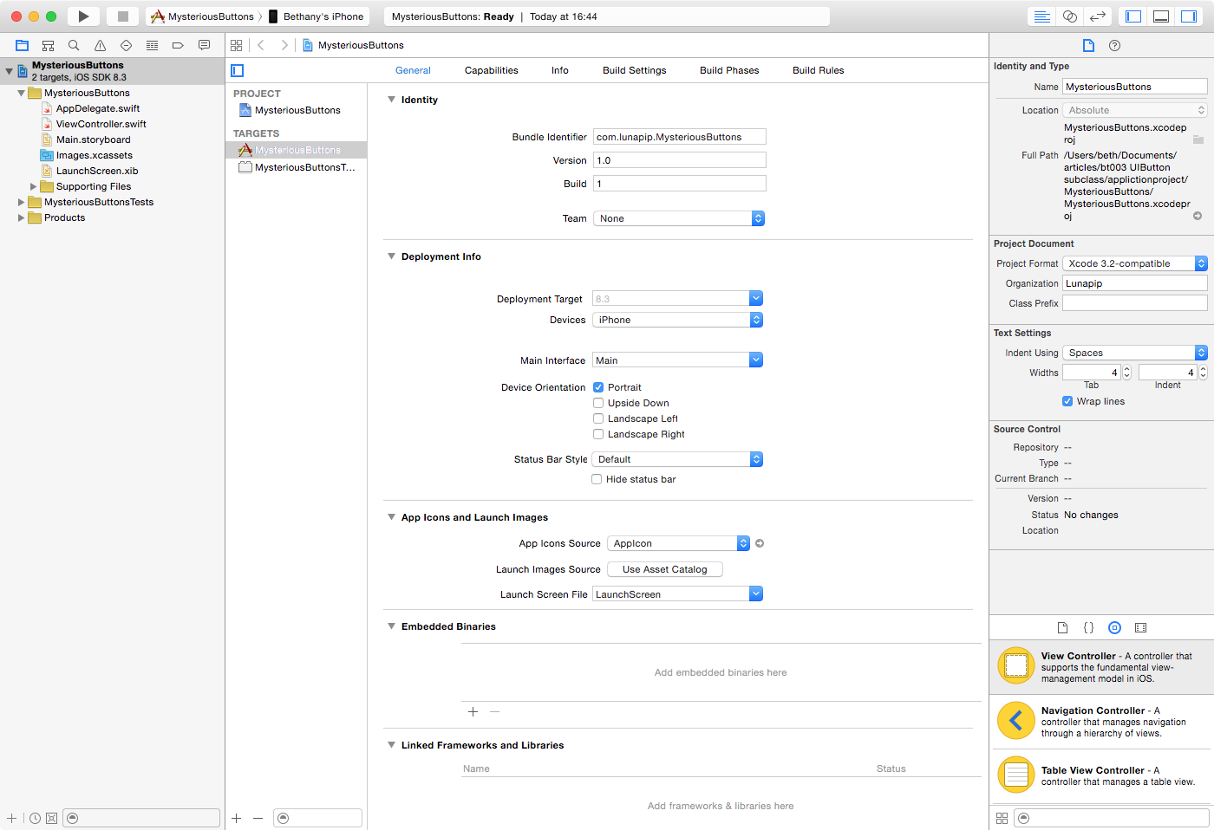Screen dimensions: 1214x830
Task: Select the MysteriousButtons scheme
Action: pyautogui.click(x=204, y=16)
